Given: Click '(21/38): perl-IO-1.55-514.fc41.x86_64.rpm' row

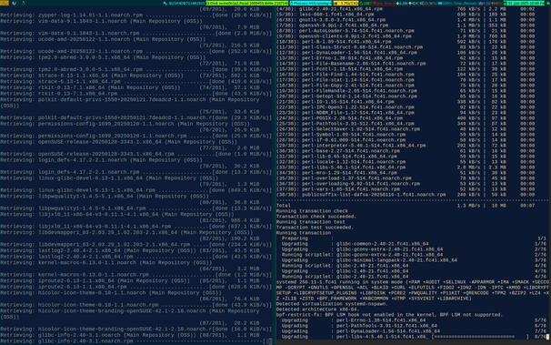Looking at the screenshot, I should [x=406, y=102].
